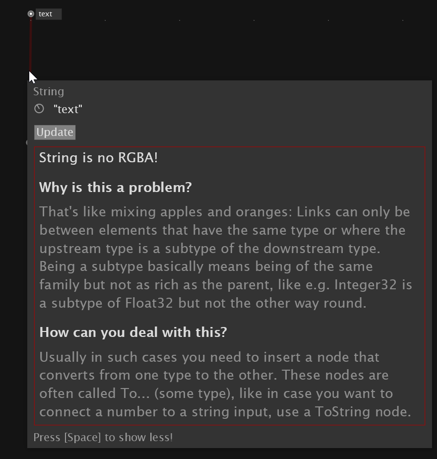Click the "ToString node" text at paragraph end
This screenshot has width=437, height=459.
tap(363, 412)
